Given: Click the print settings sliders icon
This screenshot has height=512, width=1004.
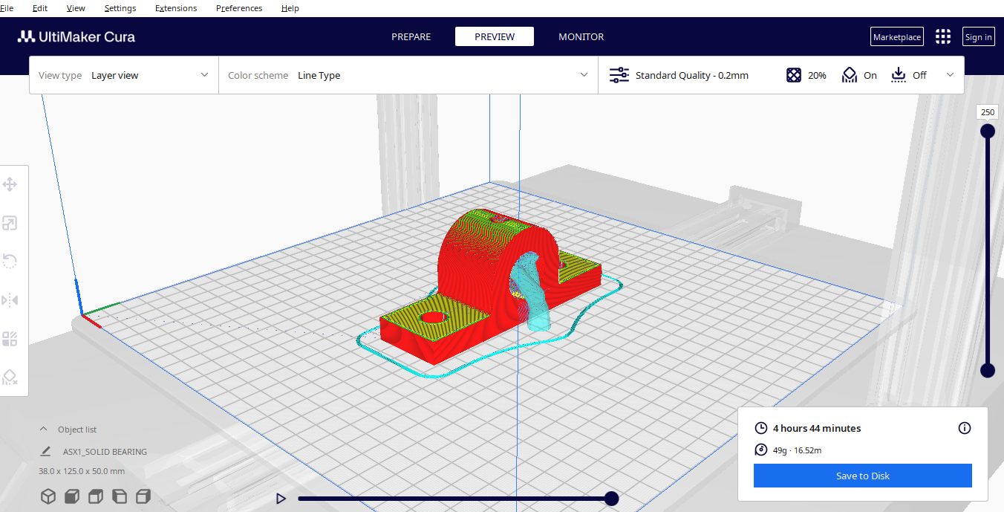Looking at the screenshot, I should coord(619,75).
